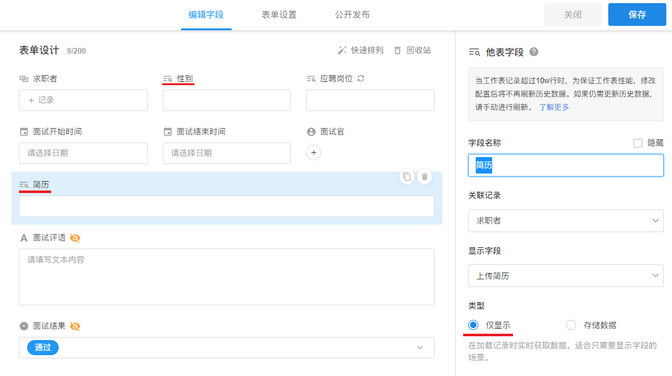The height and width of the screenshot is (376, 672).
Task: Add an interviewer with the plus icon
Action: click(x=314, y=153)
